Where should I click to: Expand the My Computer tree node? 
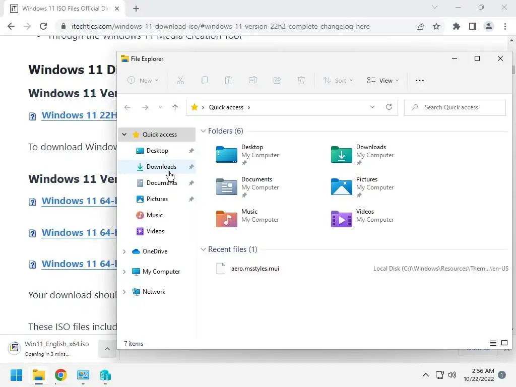coord(124,272)
